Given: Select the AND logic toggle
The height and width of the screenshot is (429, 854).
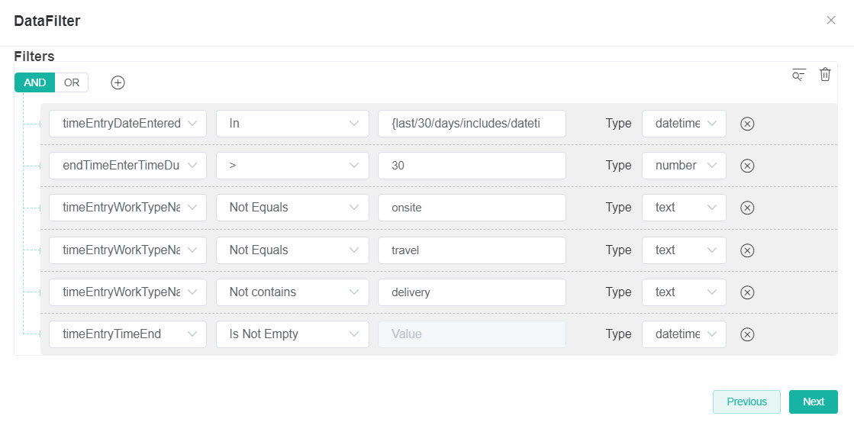Looking at the screenshot, I should (x=34, y=82).
